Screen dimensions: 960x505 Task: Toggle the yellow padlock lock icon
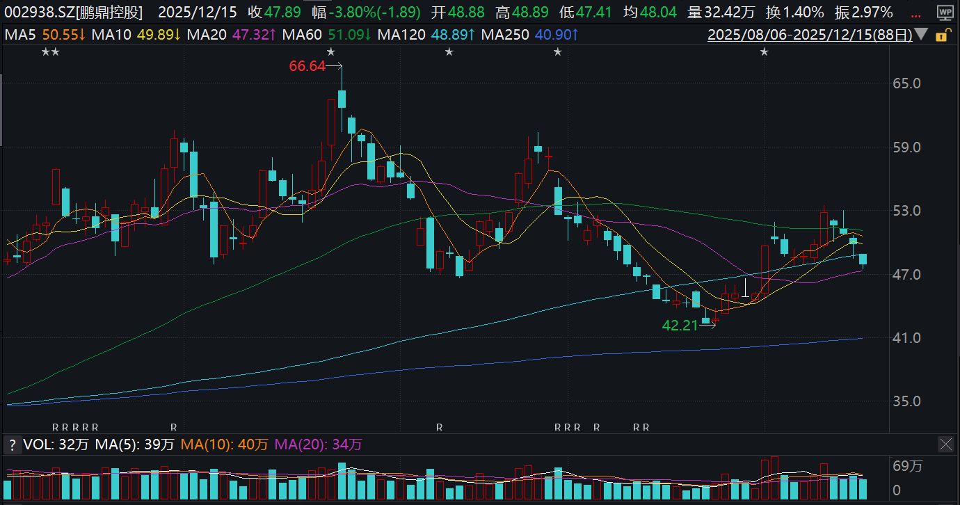click(x=942, y=35)
